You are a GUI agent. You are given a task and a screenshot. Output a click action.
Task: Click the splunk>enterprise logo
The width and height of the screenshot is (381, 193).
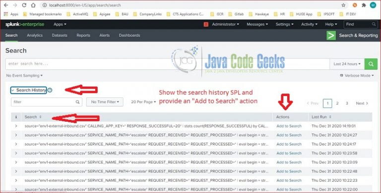tap(25, 24)
